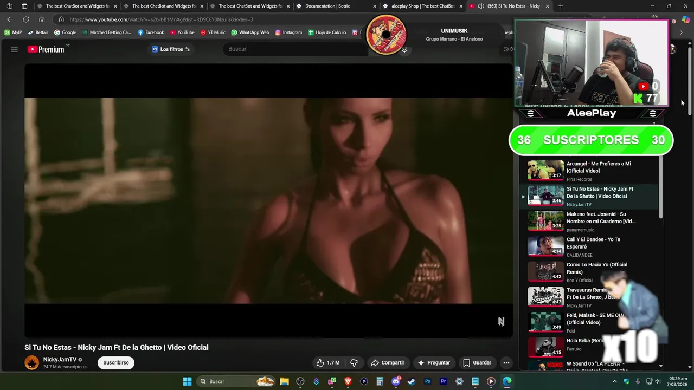Expand the bookmarks bar overflow arrow
The height and width of the screenshot is (390, 694).
(x=682, y=32)
